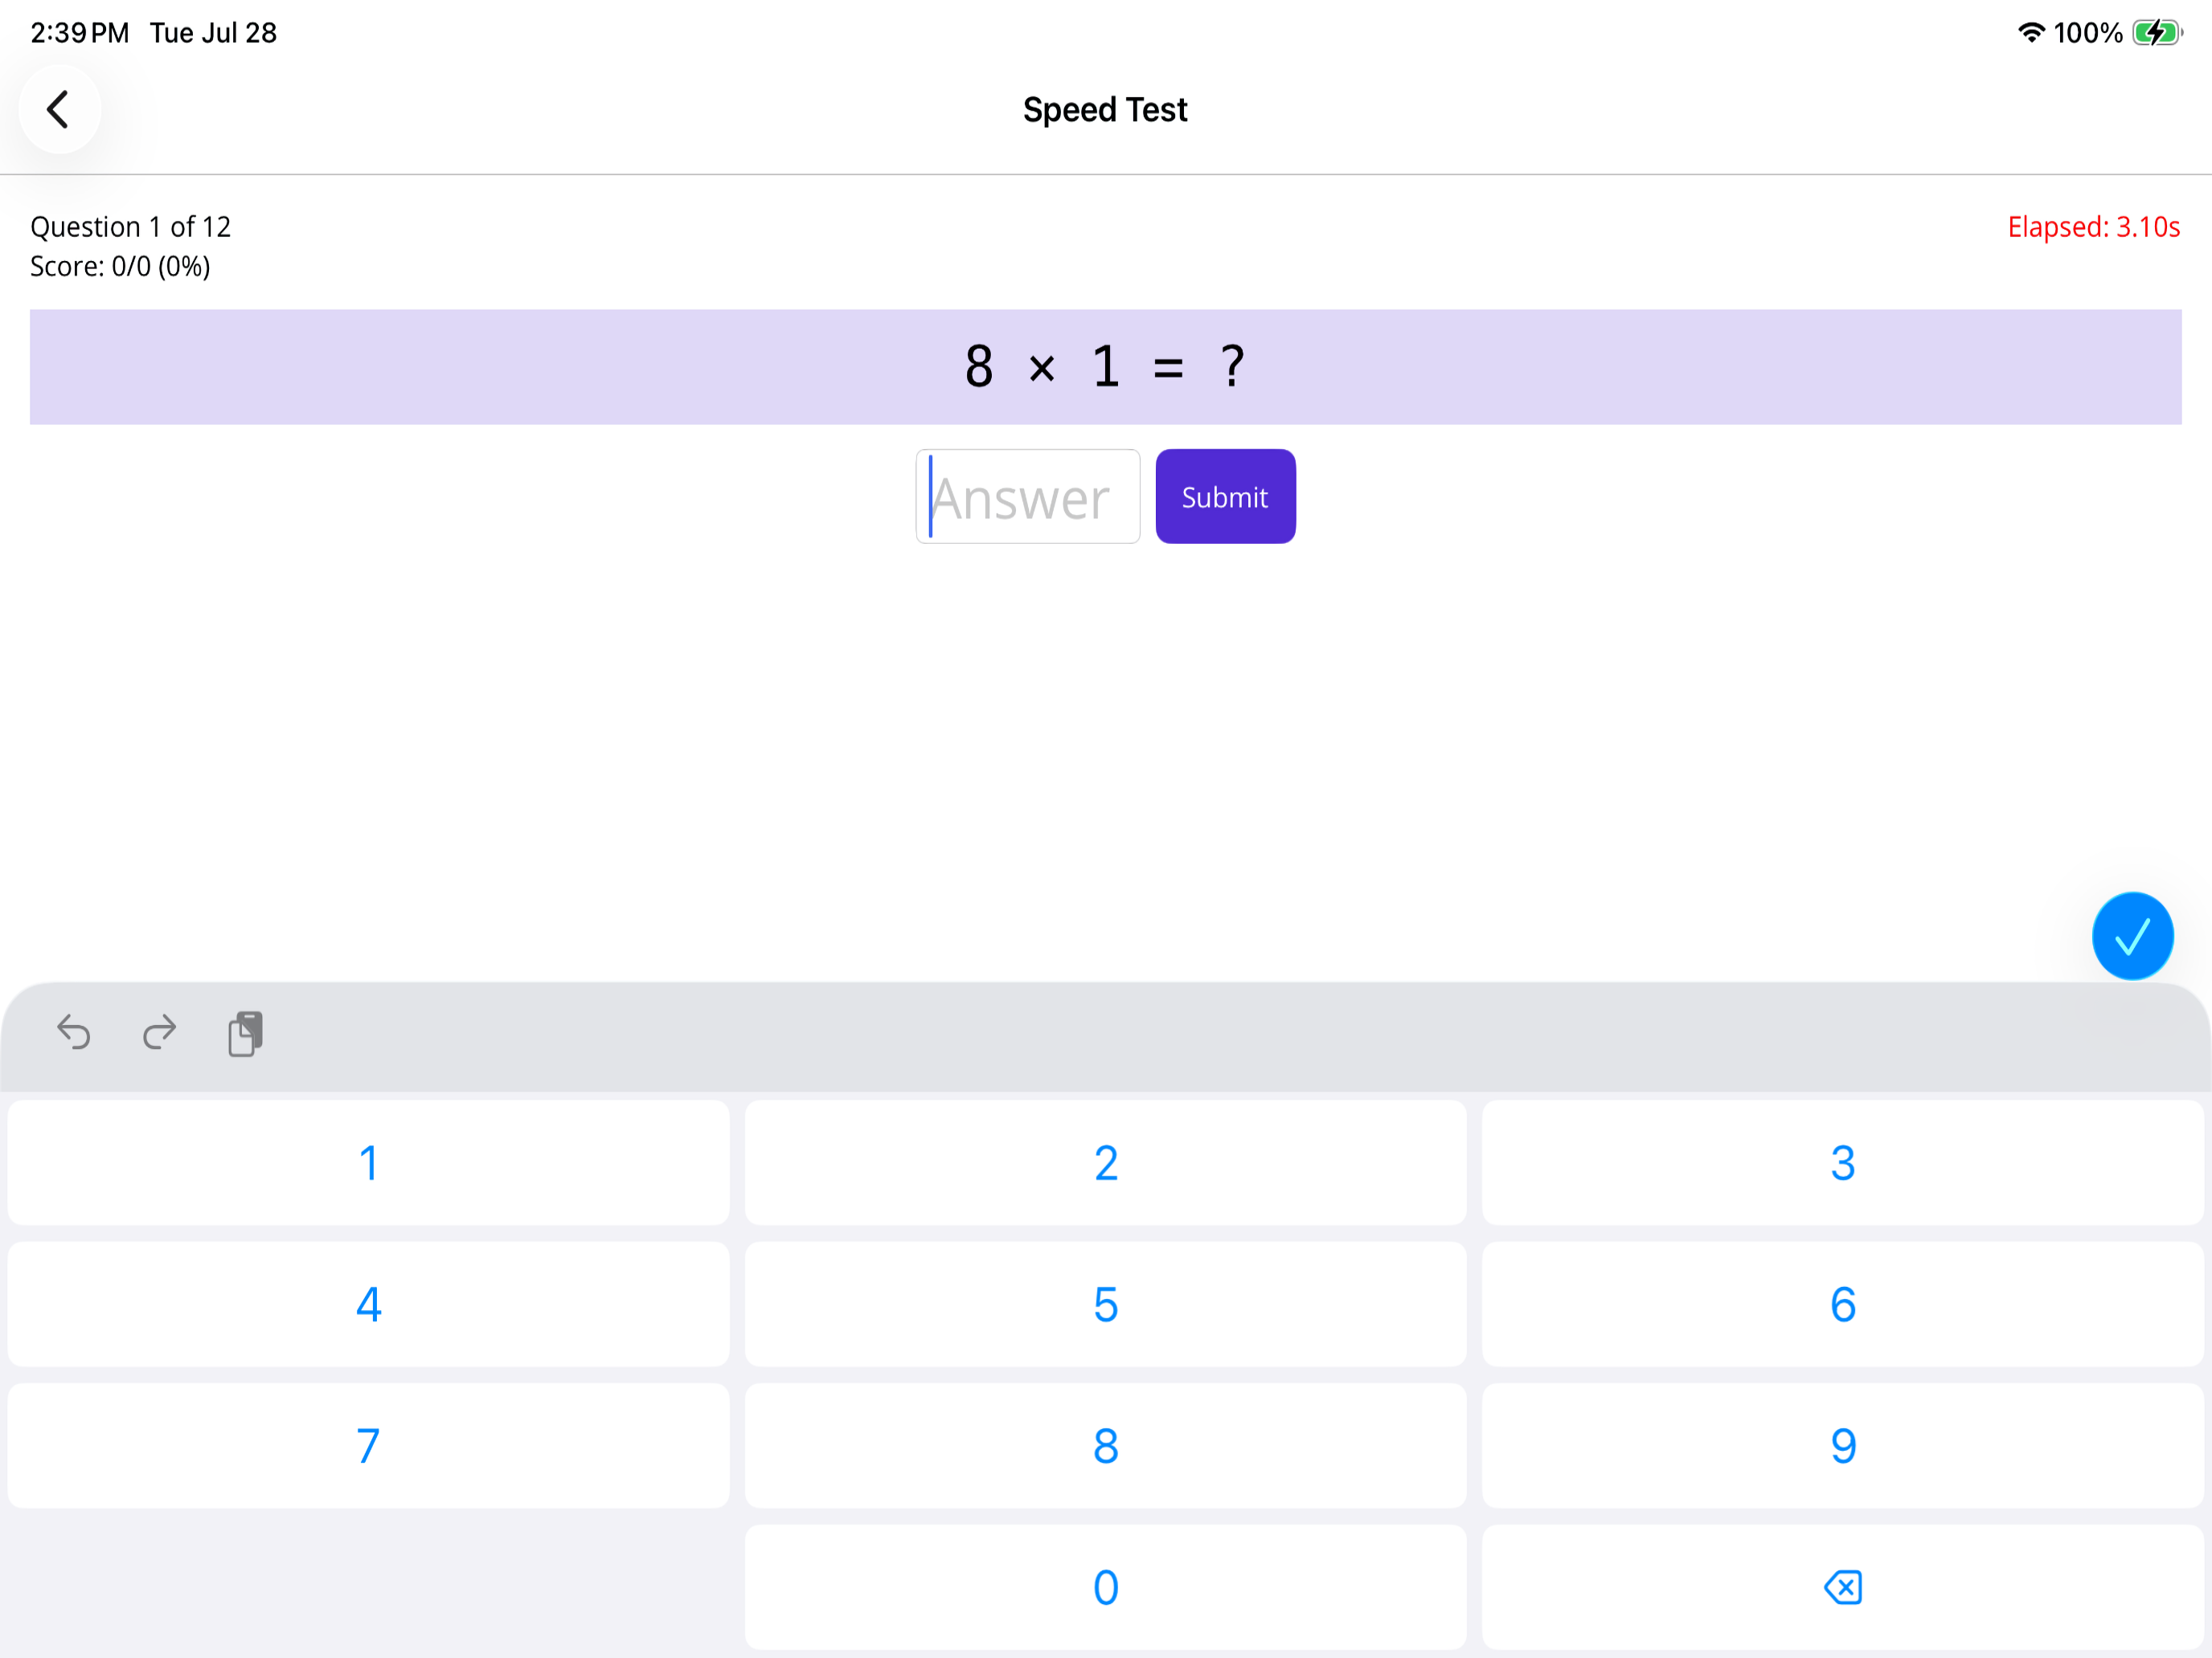Tap number key 7

click(368, 1445)
